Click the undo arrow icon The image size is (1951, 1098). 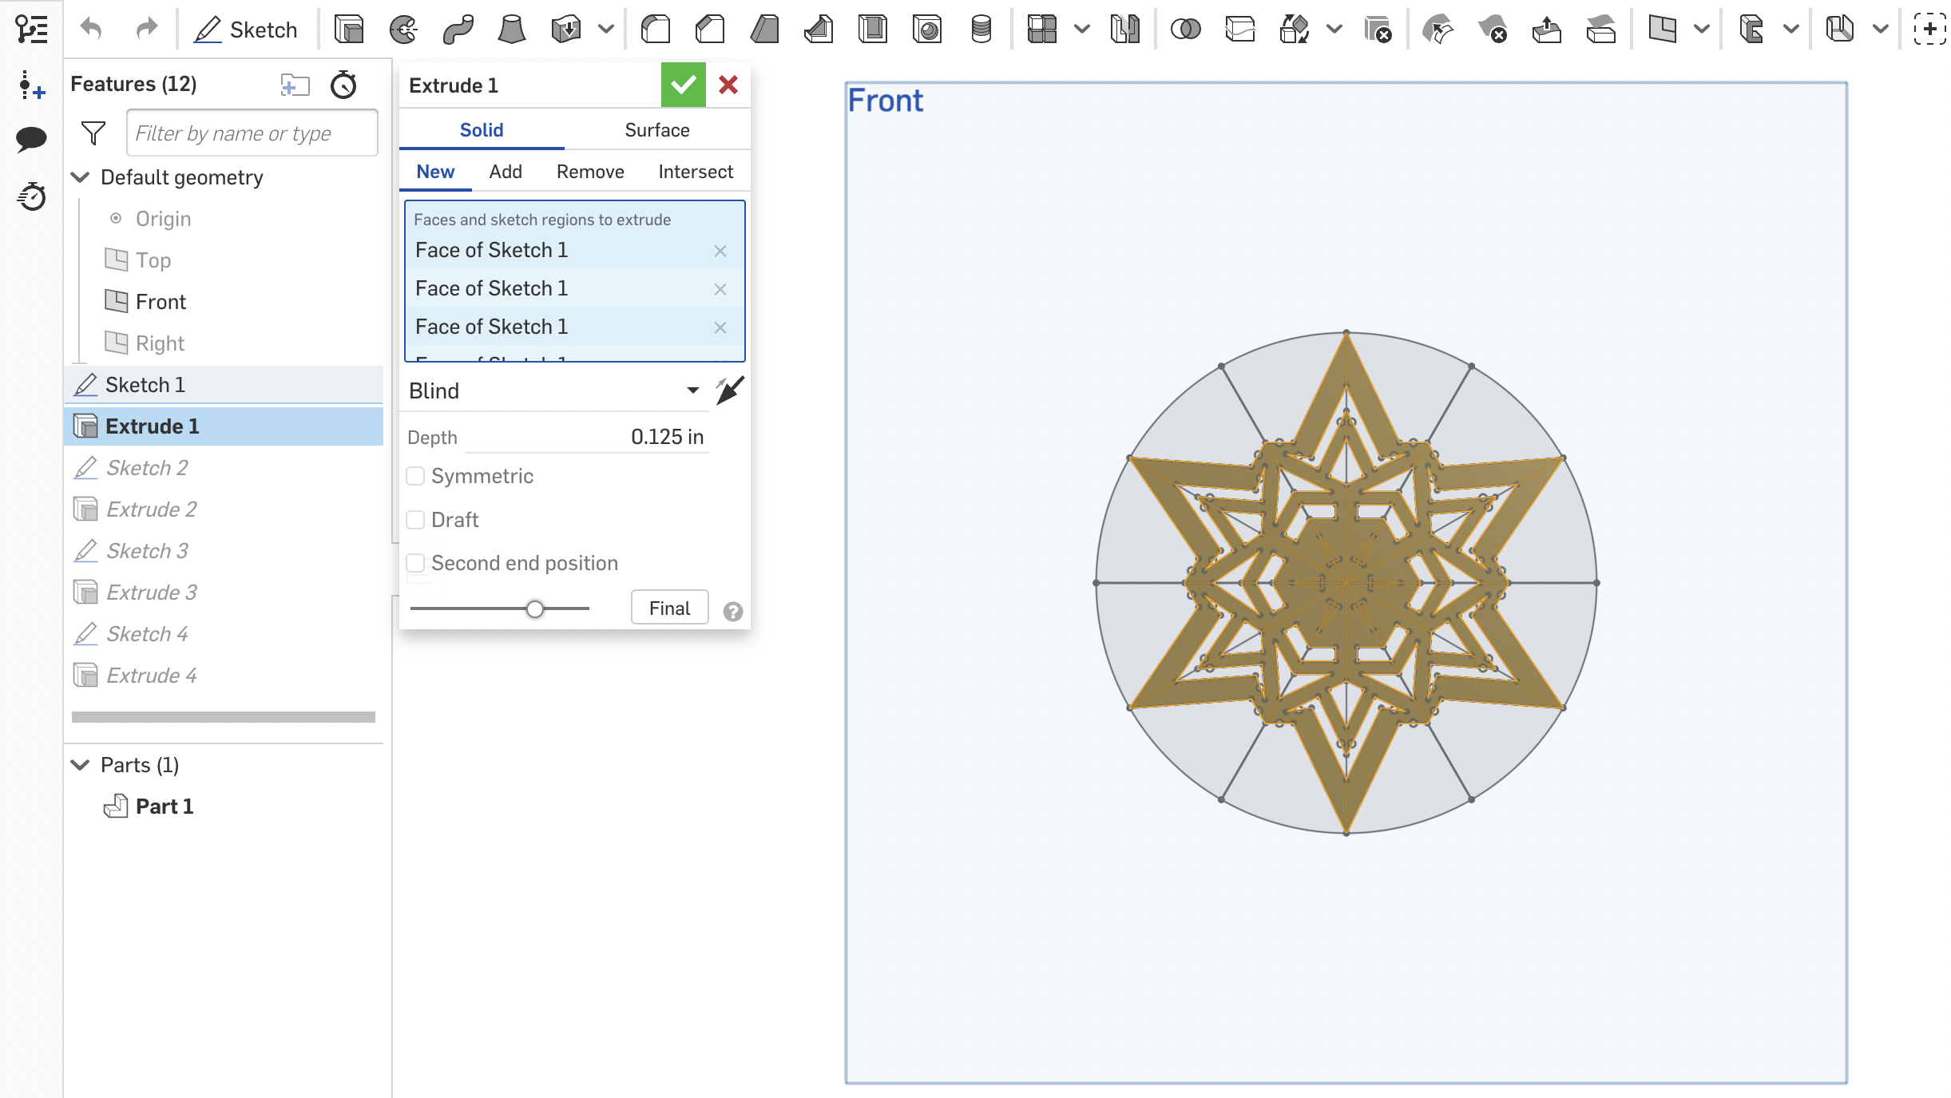92,30
